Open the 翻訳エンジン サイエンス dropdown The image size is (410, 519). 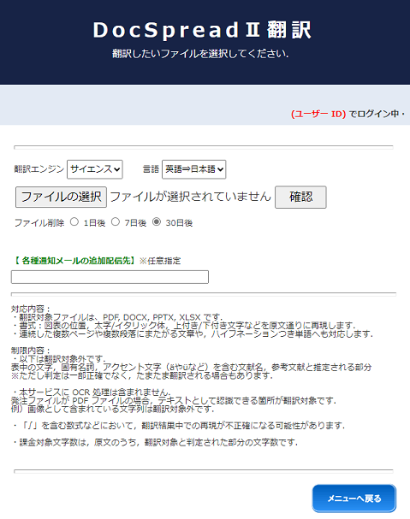click(95, 169)
